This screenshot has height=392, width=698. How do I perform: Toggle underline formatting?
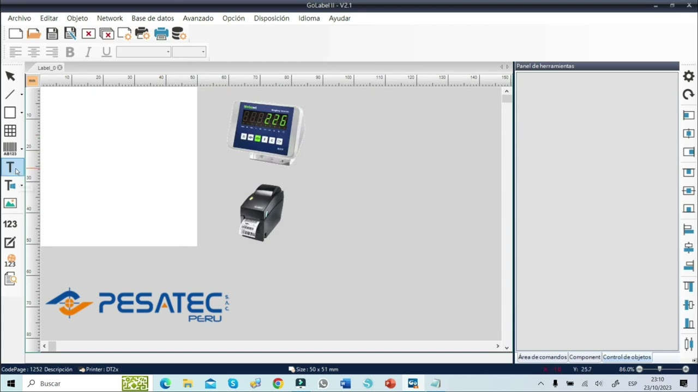coord(106,52)
